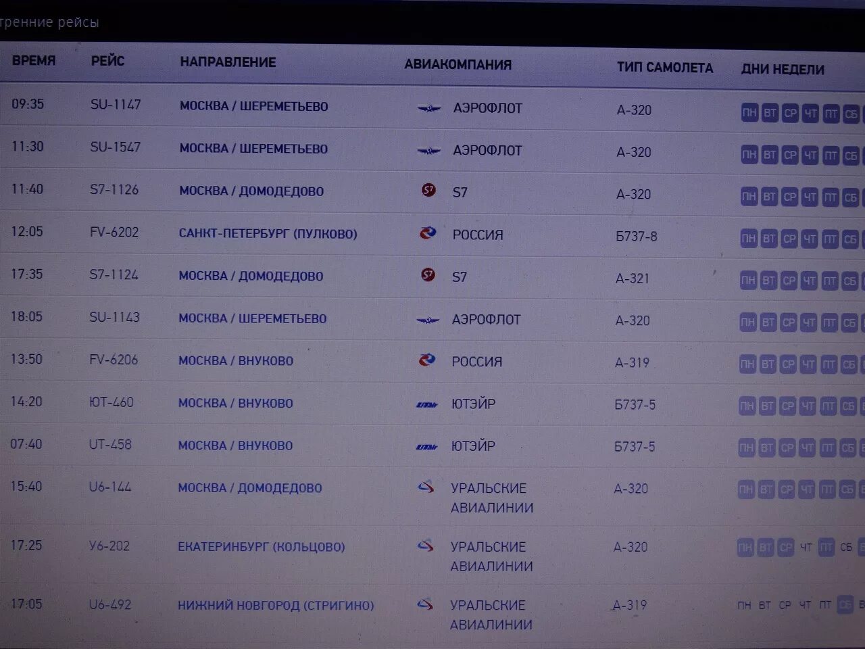Click Aeroflot logo in SU-1143 row
This screenshot has width=865, height=649.
pyautogui.click(x=428, y=320)
